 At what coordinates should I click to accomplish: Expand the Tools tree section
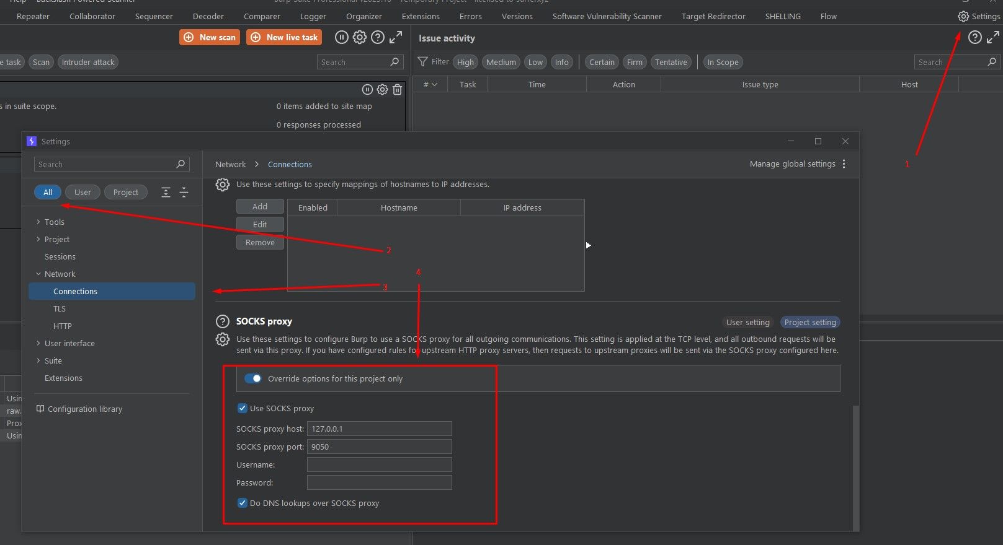[38, 222]
